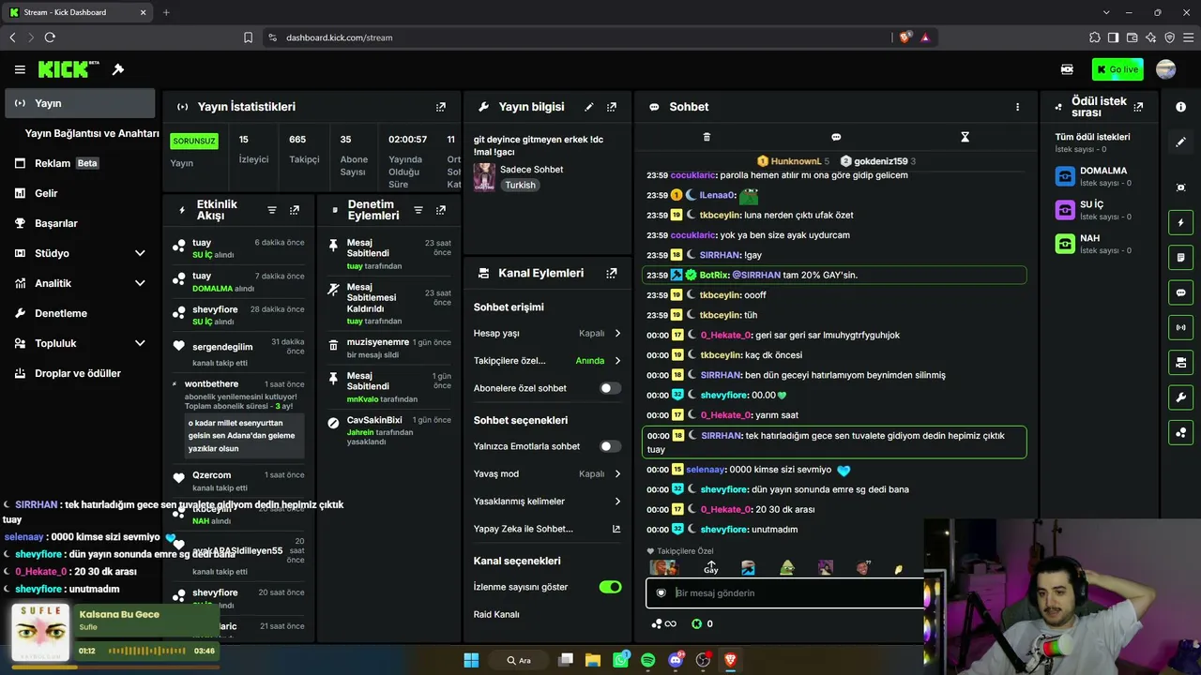1201x675 pixels.
Task: Pop out the Ödül istek sırası panel
Action: [x=1138, y=107]
